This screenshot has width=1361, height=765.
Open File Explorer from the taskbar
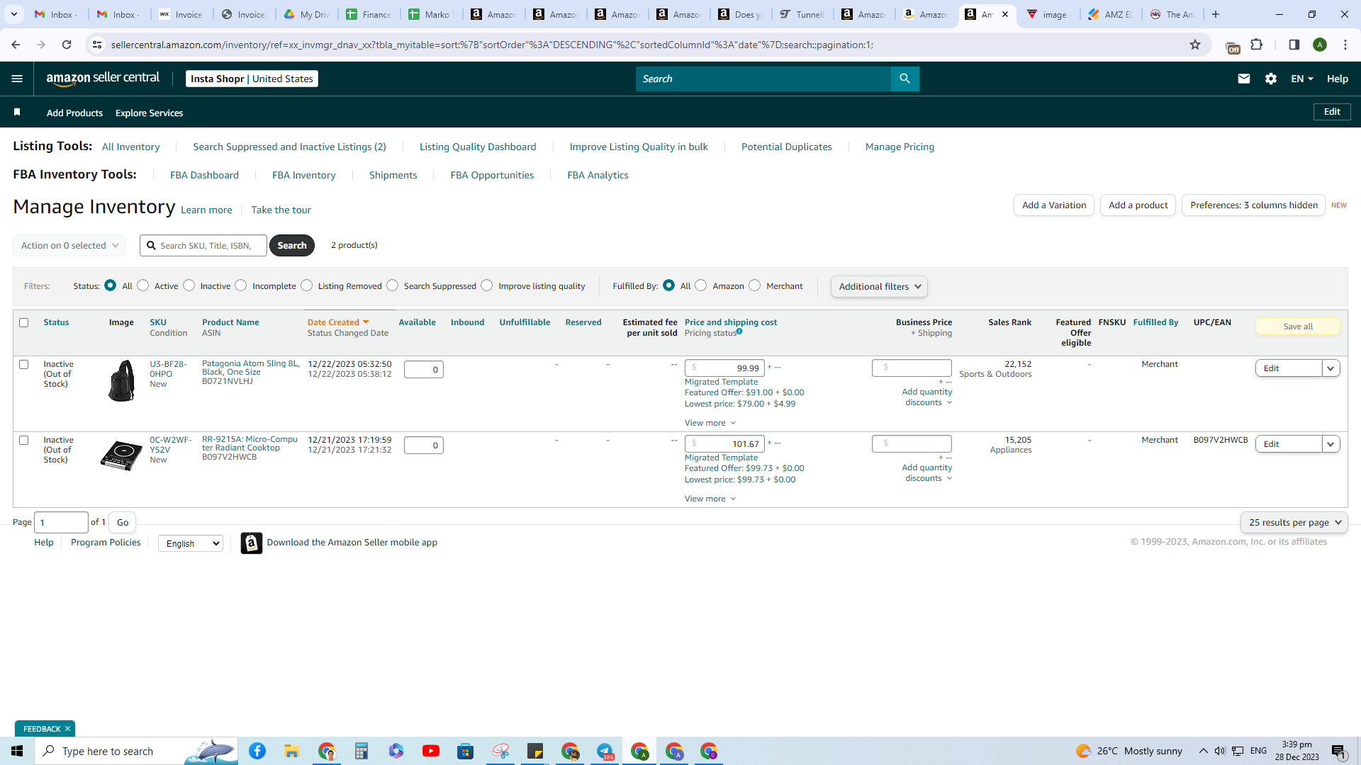point(292,751)
